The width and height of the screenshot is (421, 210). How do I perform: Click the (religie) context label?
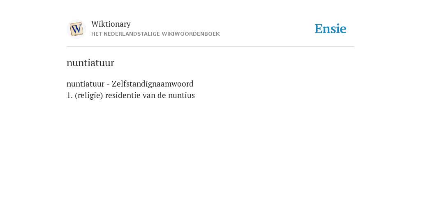(x=89, y=96)
